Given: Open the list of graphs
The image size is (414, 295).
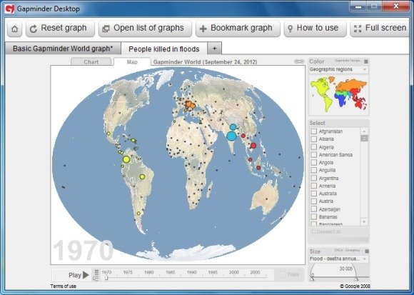Looking at the screenshot, I should point(145,29).
